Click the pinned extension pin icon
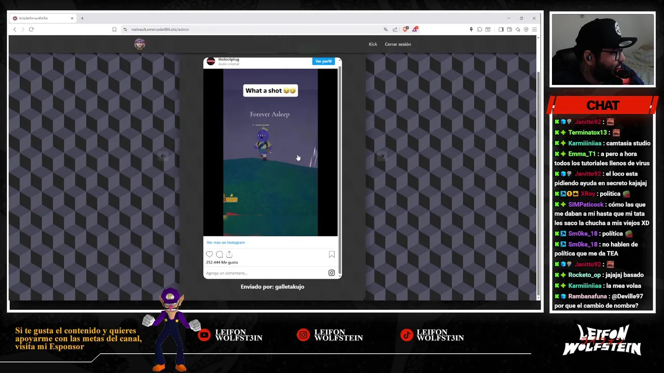The height and width of the screenshot is (373, 664). [471, 29]
